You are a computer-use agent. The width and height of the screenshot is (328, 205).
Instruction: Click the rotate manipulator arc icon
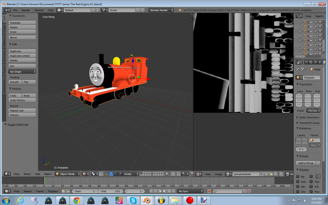pyautogui.click(x=115, y=174)
